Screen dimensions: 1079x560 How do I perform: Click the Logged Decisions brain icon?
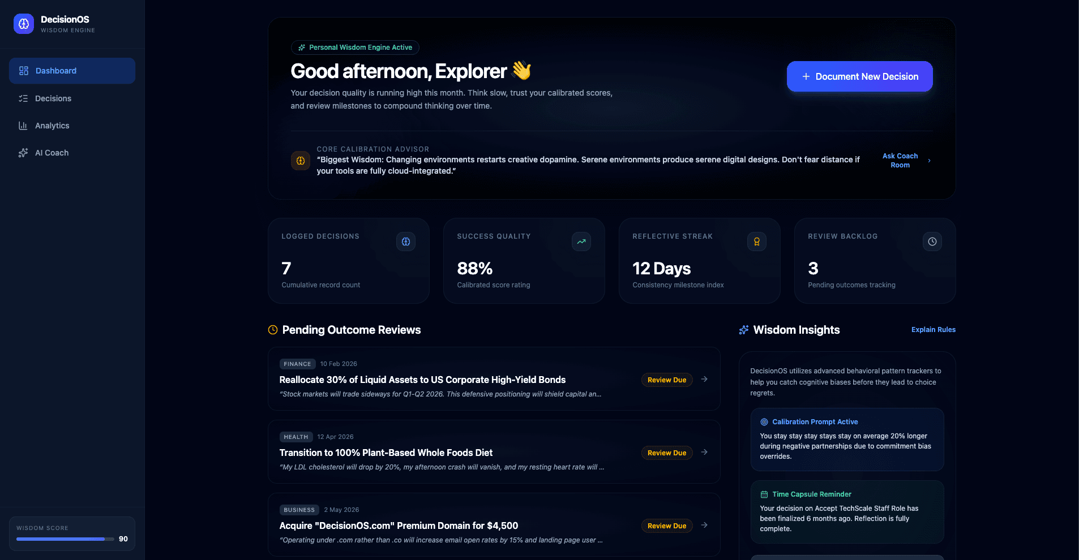tap(406, 242)
